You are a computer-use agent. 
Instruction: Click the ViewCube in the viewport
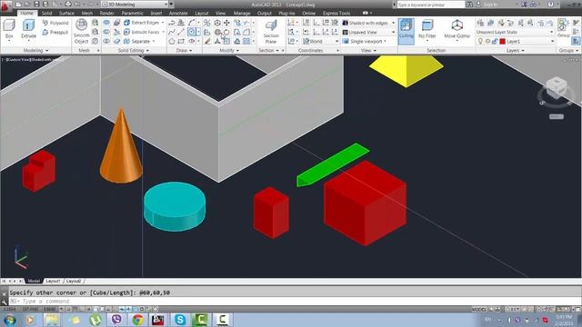556,87
